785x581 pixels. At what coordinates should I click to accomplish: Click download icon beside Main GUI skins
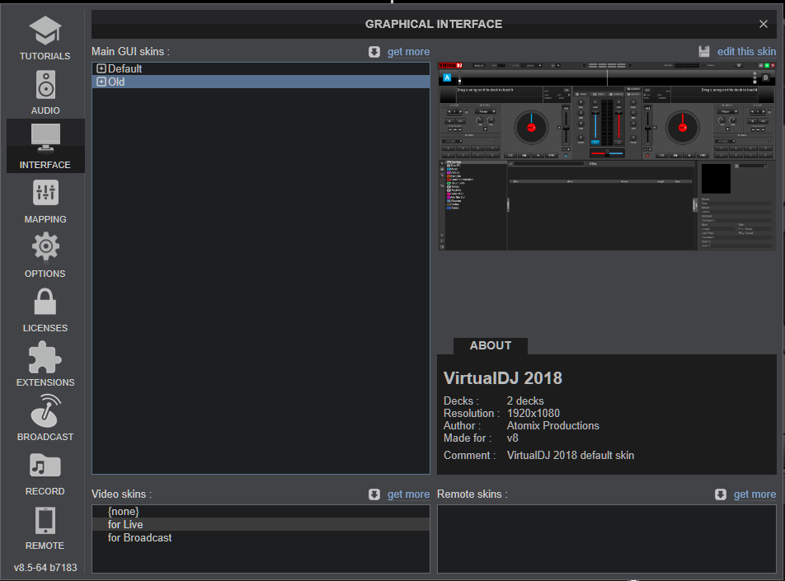[374, 52]
